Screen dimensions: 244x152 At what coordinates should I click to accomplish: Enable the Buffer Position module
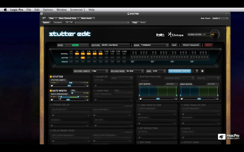tap(138, 77)
